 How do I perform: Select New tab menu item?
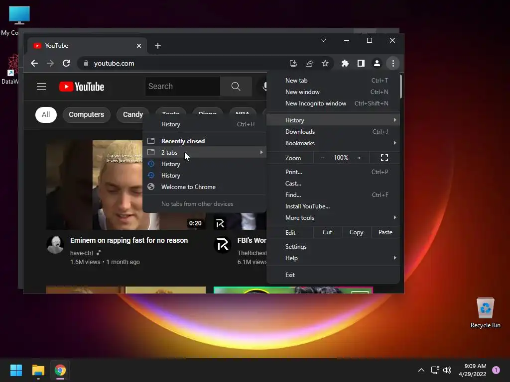[x=333, y=81]
